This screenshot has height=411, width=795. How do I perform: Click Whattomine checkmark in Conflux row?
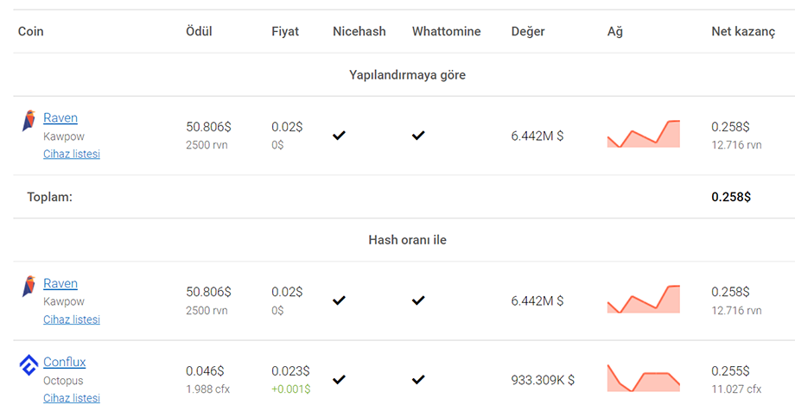pos(418,379)
